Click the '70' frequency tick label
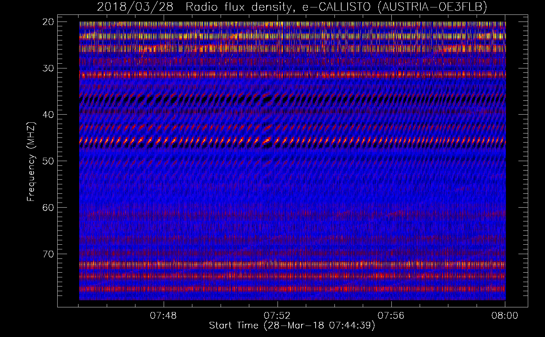The width and height of the screenshot is (545, 337). point(49,254)
